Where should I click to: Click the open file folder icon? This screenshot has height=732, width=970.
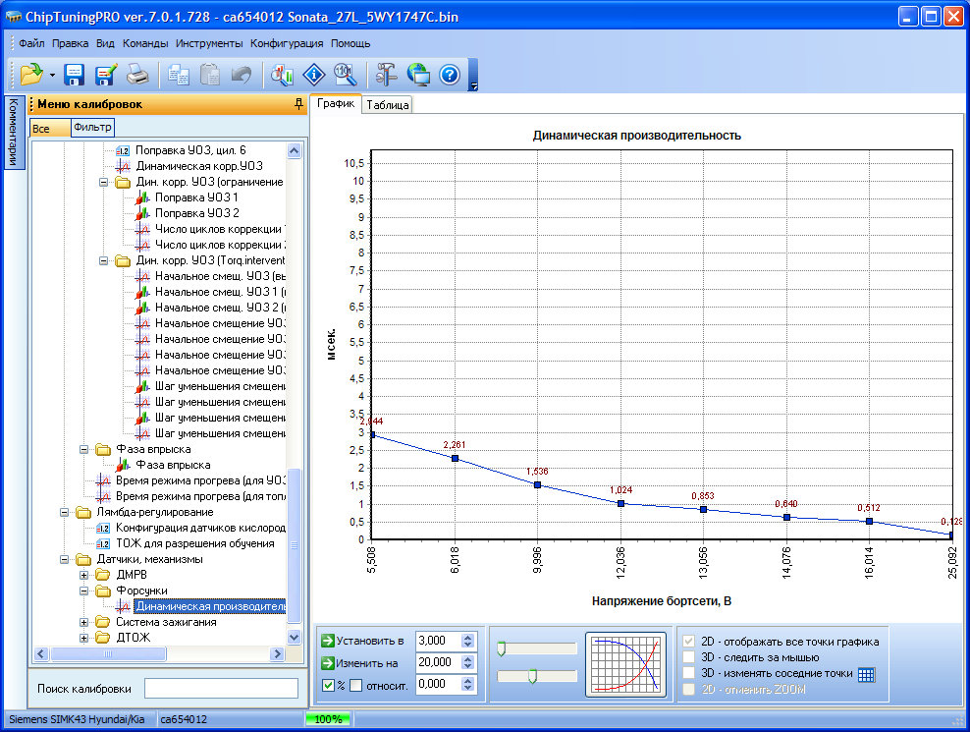[x=30, y=74]
